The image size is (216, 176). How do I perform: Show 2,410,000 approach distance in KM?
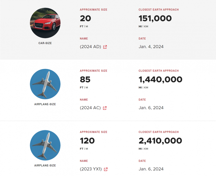point(146,149)
